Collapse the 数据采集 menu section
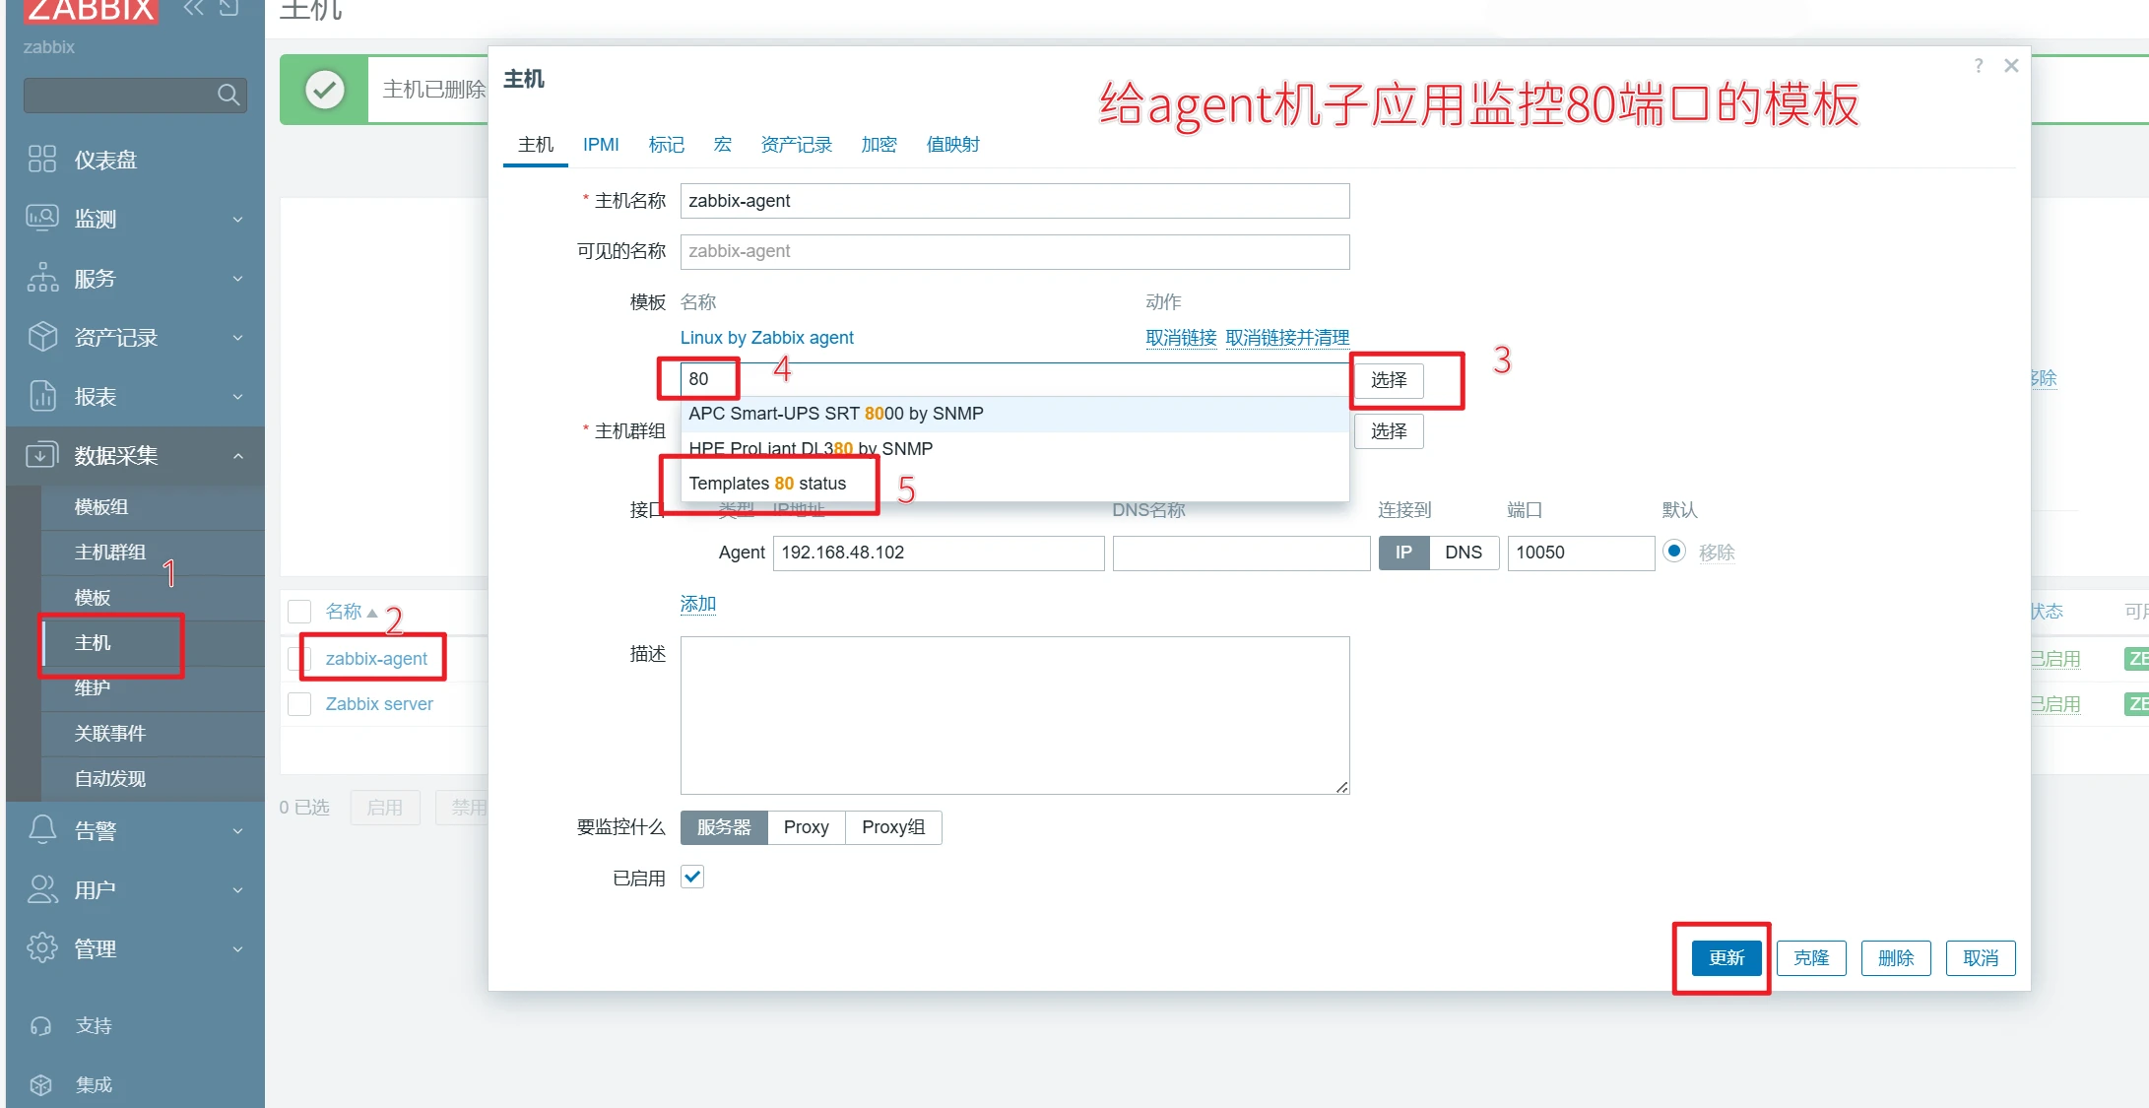 pos(237,456)
